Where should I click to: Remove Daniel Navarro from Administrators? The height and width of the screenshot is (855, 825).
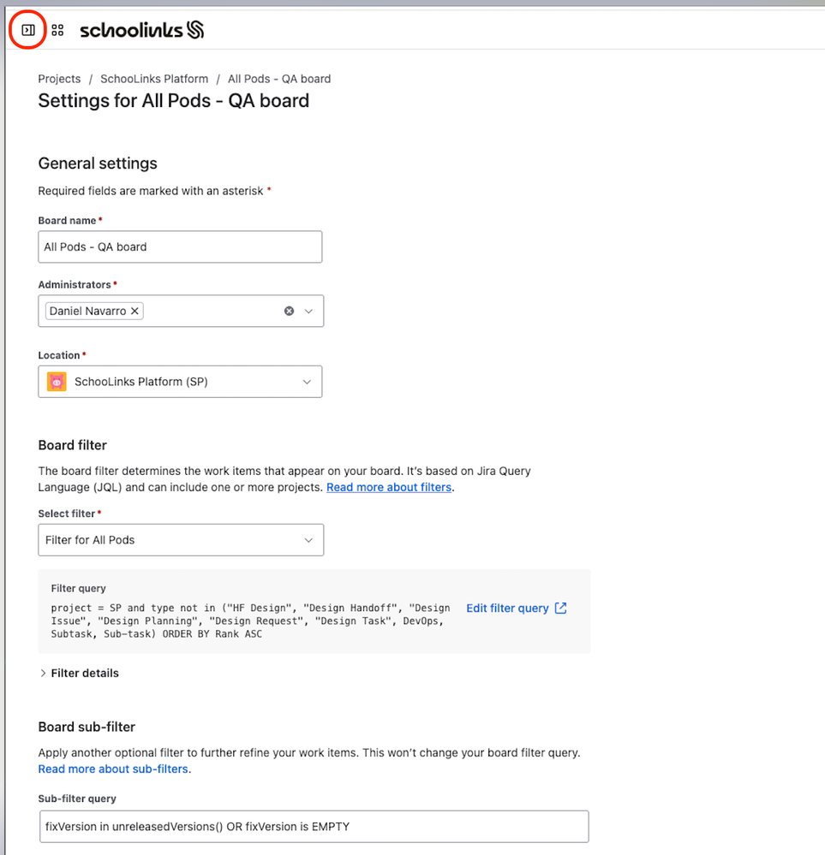coord(135,311)
